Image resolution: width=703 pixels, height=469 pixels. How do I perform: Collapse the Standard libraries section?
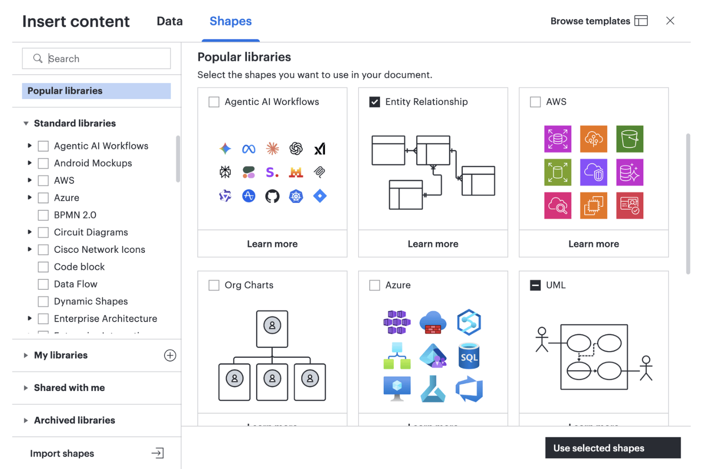tap(26, 124)
